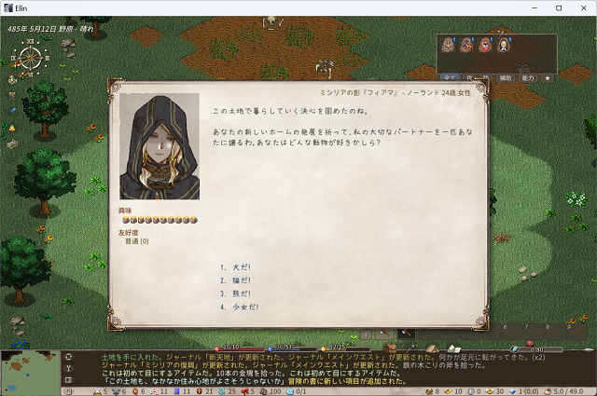Choose the dialogue option 犬だ!
The height and width of the screenshot is (396, 597).
pos(242,267)
